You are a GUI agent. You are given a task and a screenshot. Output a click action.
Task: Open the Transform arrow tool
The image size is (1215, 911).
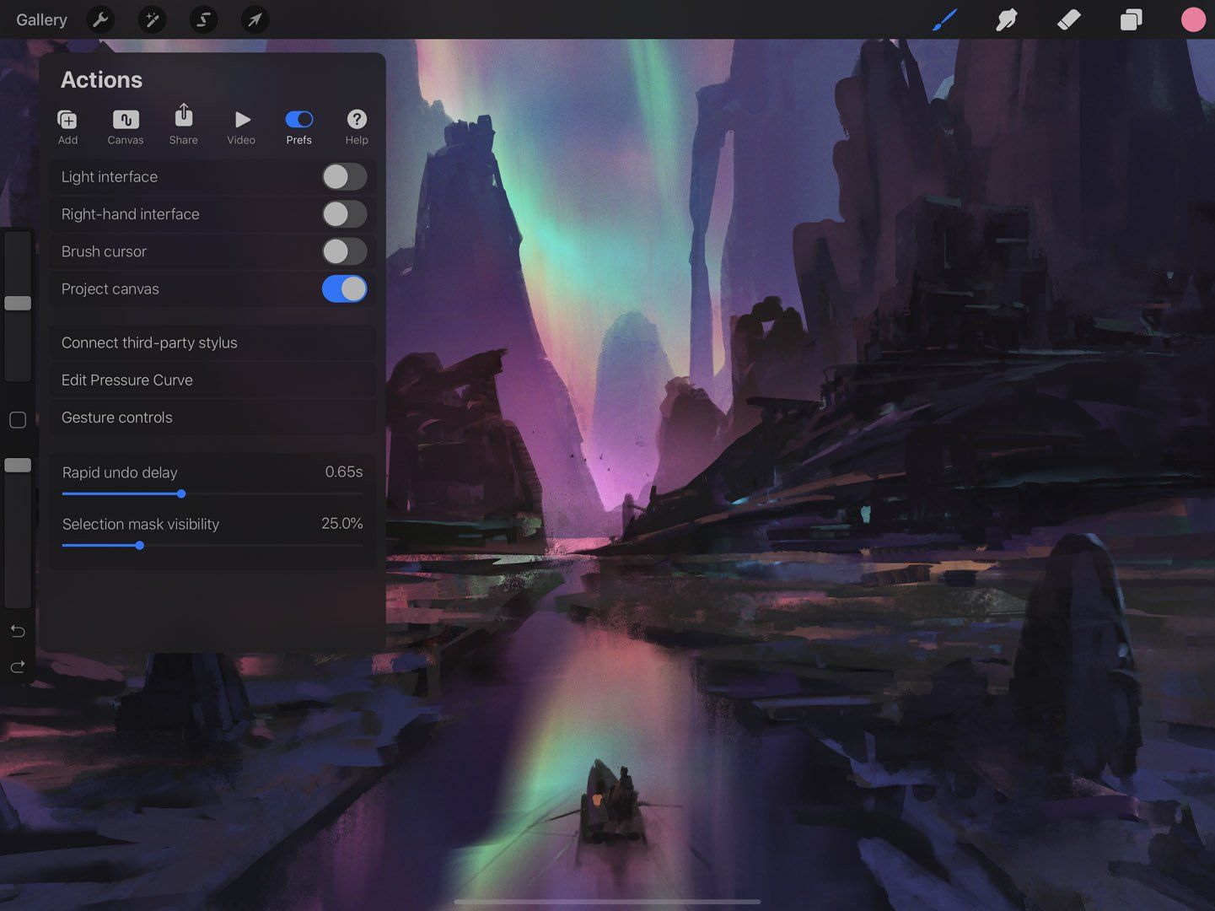tap(255, 19)
